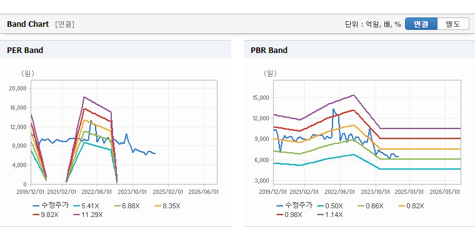This screenshot has height=227, width=475.
Task: Click the 16,000 y-axis label in PER chart
Action: 19,108
